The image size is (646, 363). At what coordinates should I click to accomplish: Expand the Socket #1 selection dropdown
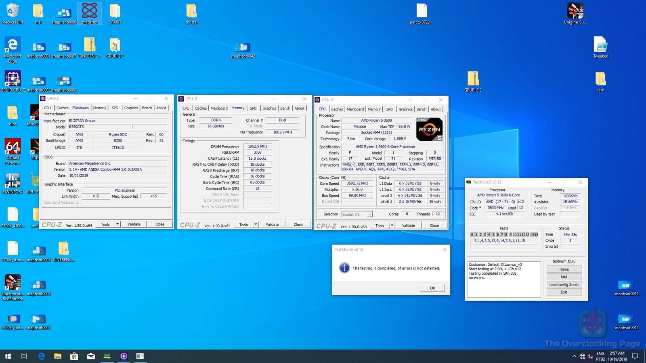coord(369,215)
